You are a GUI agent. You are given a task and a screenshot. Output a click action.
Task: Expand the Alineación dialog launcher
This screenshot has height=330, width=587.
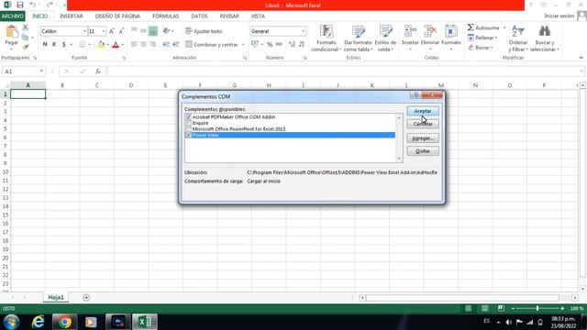pyautogui.click(x=245, y=58)
